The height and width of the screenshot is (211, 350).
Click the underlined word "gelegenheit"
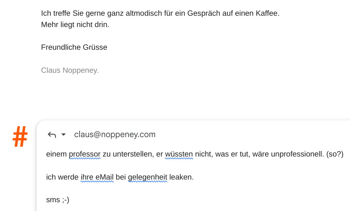coord(147,177)
